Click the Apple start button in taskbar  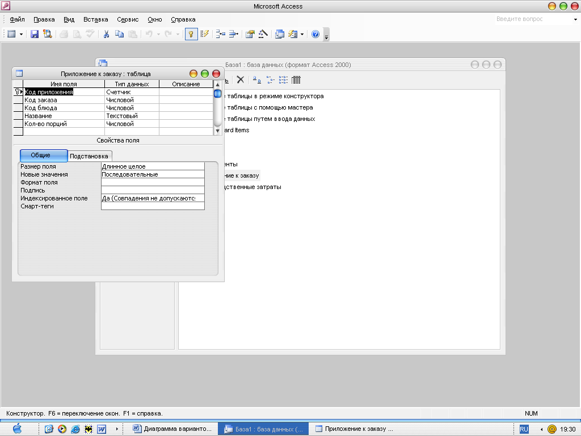(17, 429)
